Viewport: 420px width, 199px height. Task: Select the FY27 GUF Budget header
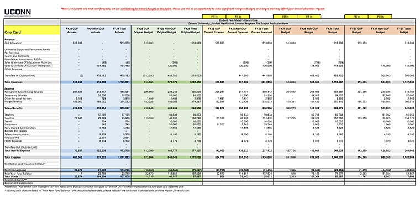[x=356, y=30]
